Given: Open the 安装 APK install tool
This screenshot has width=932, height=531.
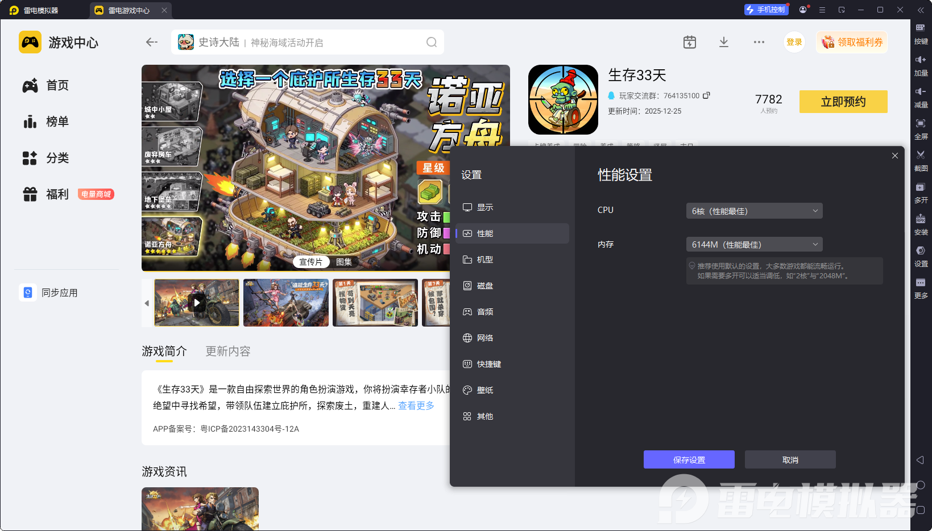Looking at the screenshot, I should click(921, 224).
